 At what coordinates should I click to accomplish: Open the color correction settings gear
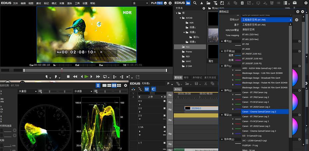point(296,20)
